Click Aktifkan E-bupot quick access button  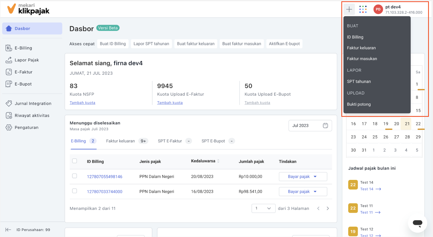(x=284, y=44)
